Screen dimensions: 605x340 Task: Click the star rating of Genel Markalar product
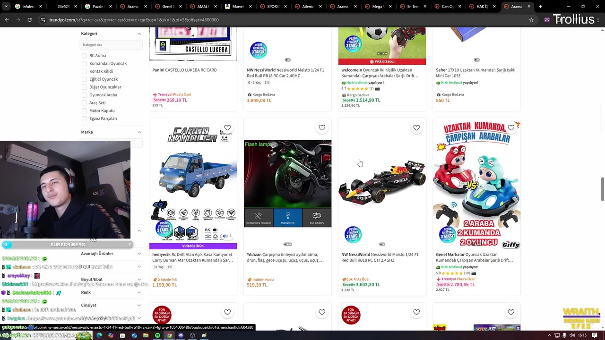(x=452, y=273)
